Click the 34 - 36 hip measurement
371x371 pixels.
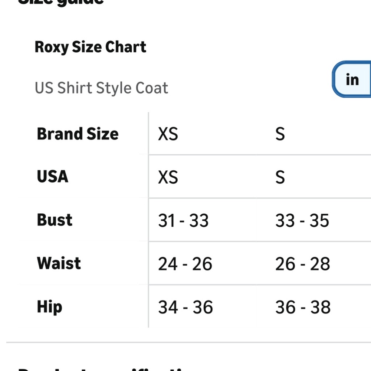tap(184, 307)
